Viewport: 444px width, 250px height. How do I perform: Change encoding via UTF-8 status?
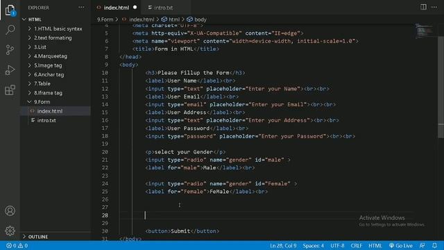coord(337,245)
